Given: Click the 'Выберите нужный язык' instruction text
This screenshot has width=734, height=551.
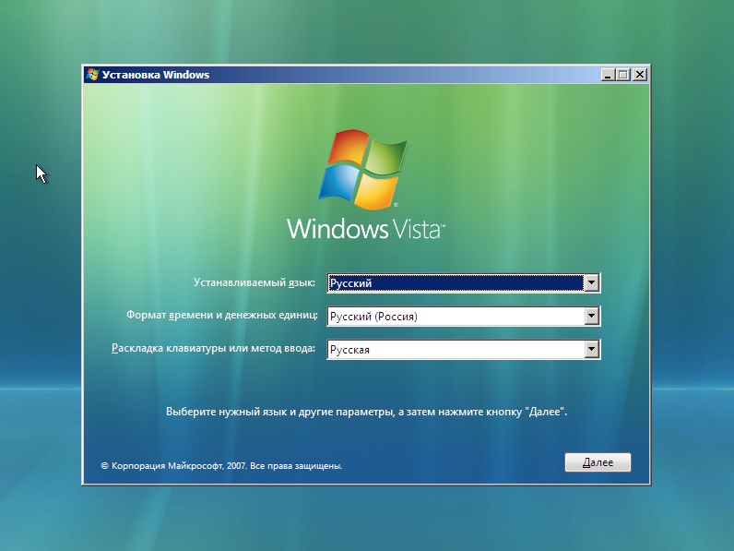Looking at the screenshot, I should click(x=366, y=412).
